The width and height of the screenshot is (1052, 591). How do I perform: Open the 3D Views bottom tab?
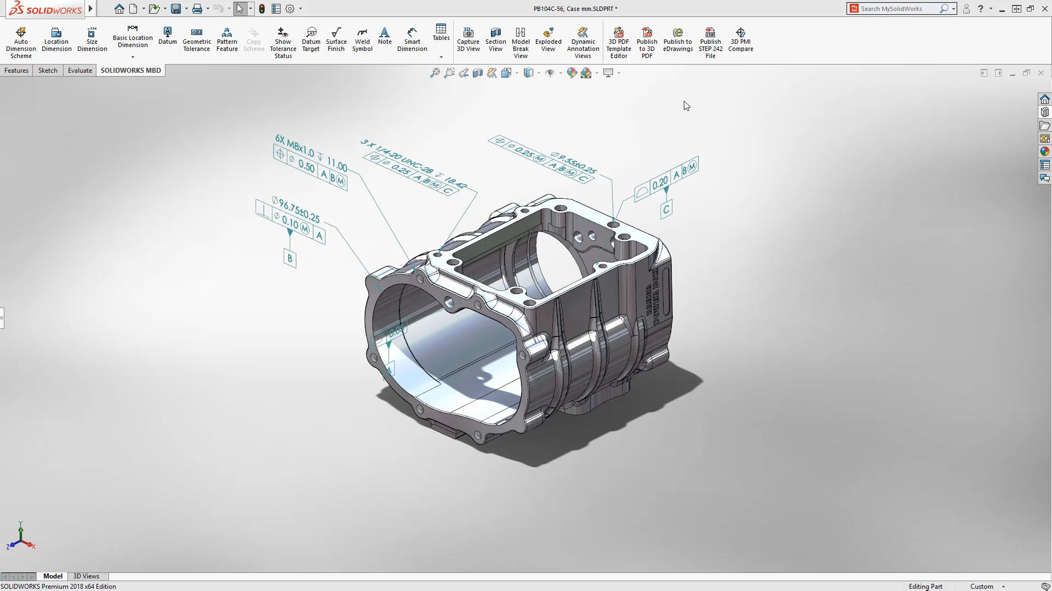[86, 576]
